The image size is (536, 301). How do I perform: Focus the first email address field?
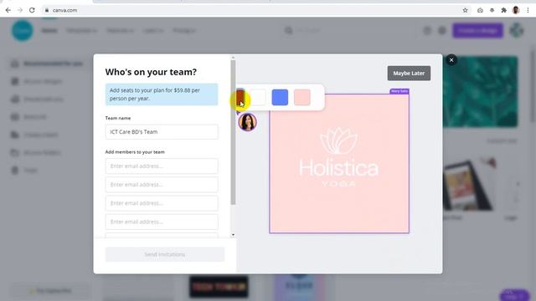(162, 166)
